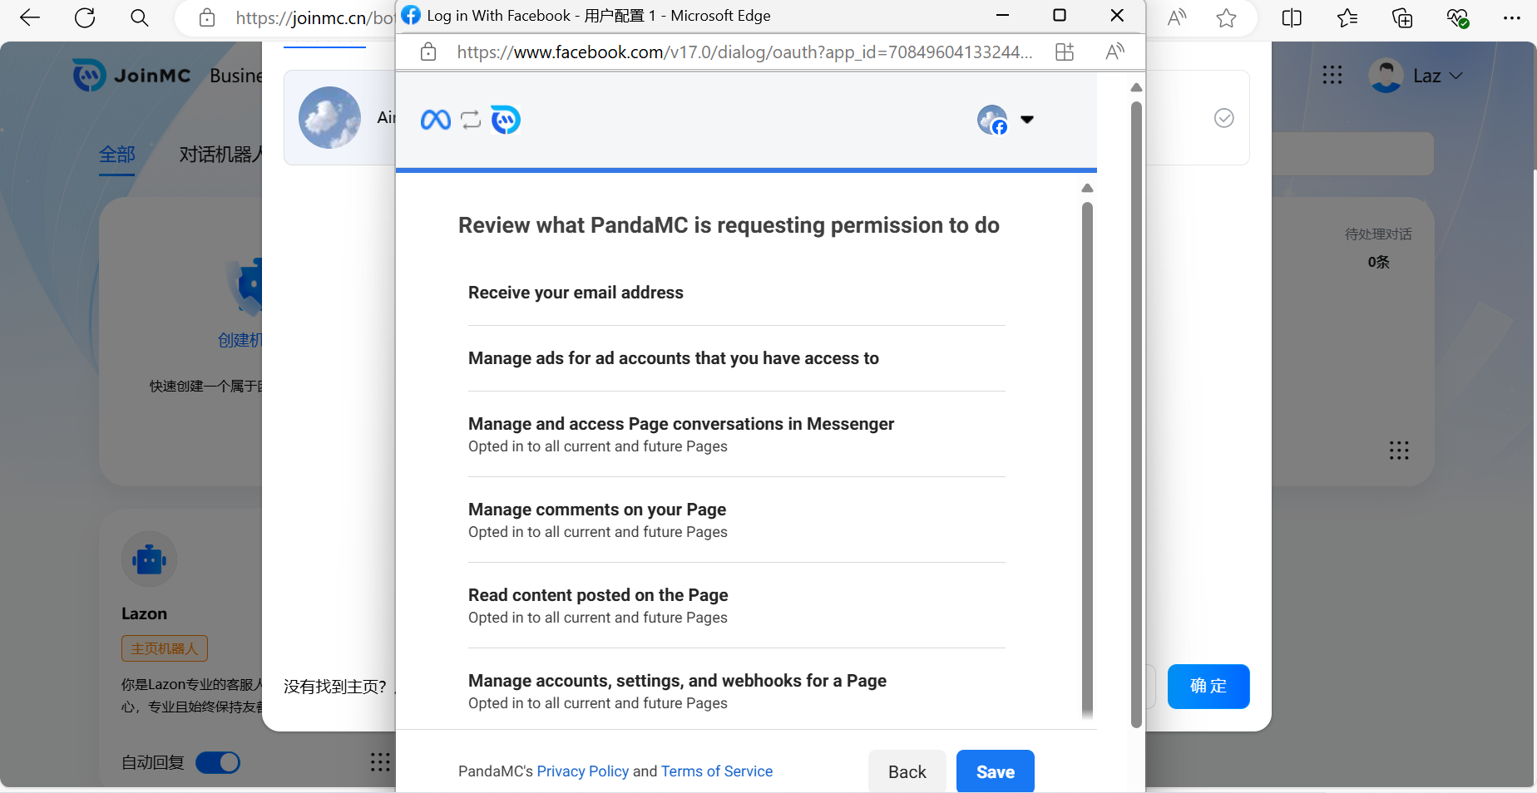Toggle the 自动回复 switch
1537x793 pixels.
(218, 762)
